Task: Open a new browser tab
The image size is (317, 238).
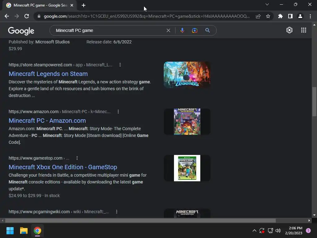Action: click(84, 5)
